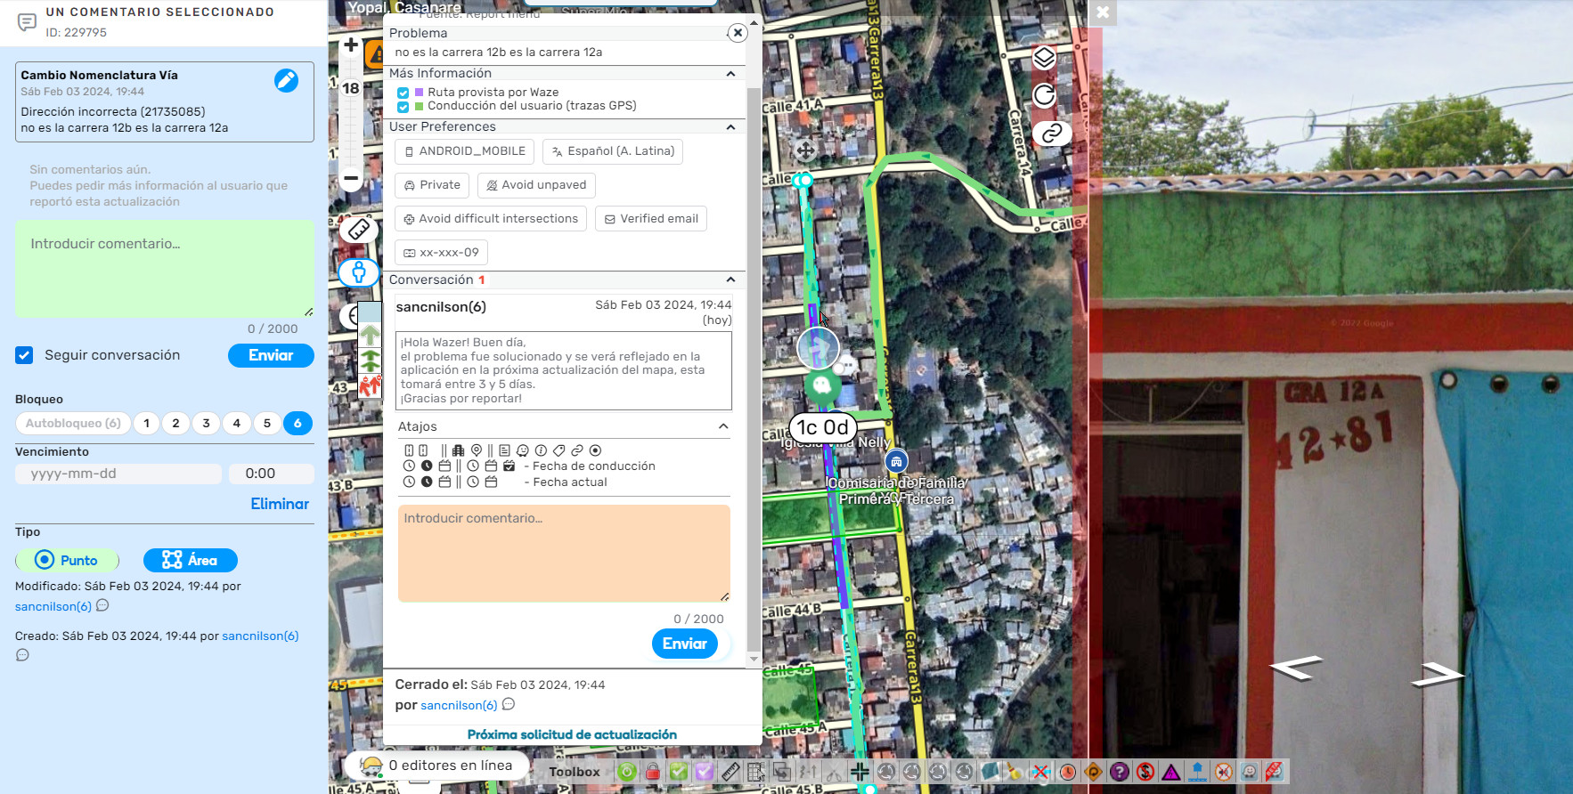The width and height of the screenshot is (1573, 794).
Task: Select Autobloqueo (6) lock option
Action: (x=73, y=424)
